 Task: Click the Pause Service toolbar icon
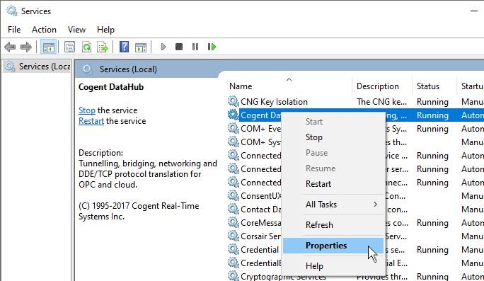tap(195, 47)
